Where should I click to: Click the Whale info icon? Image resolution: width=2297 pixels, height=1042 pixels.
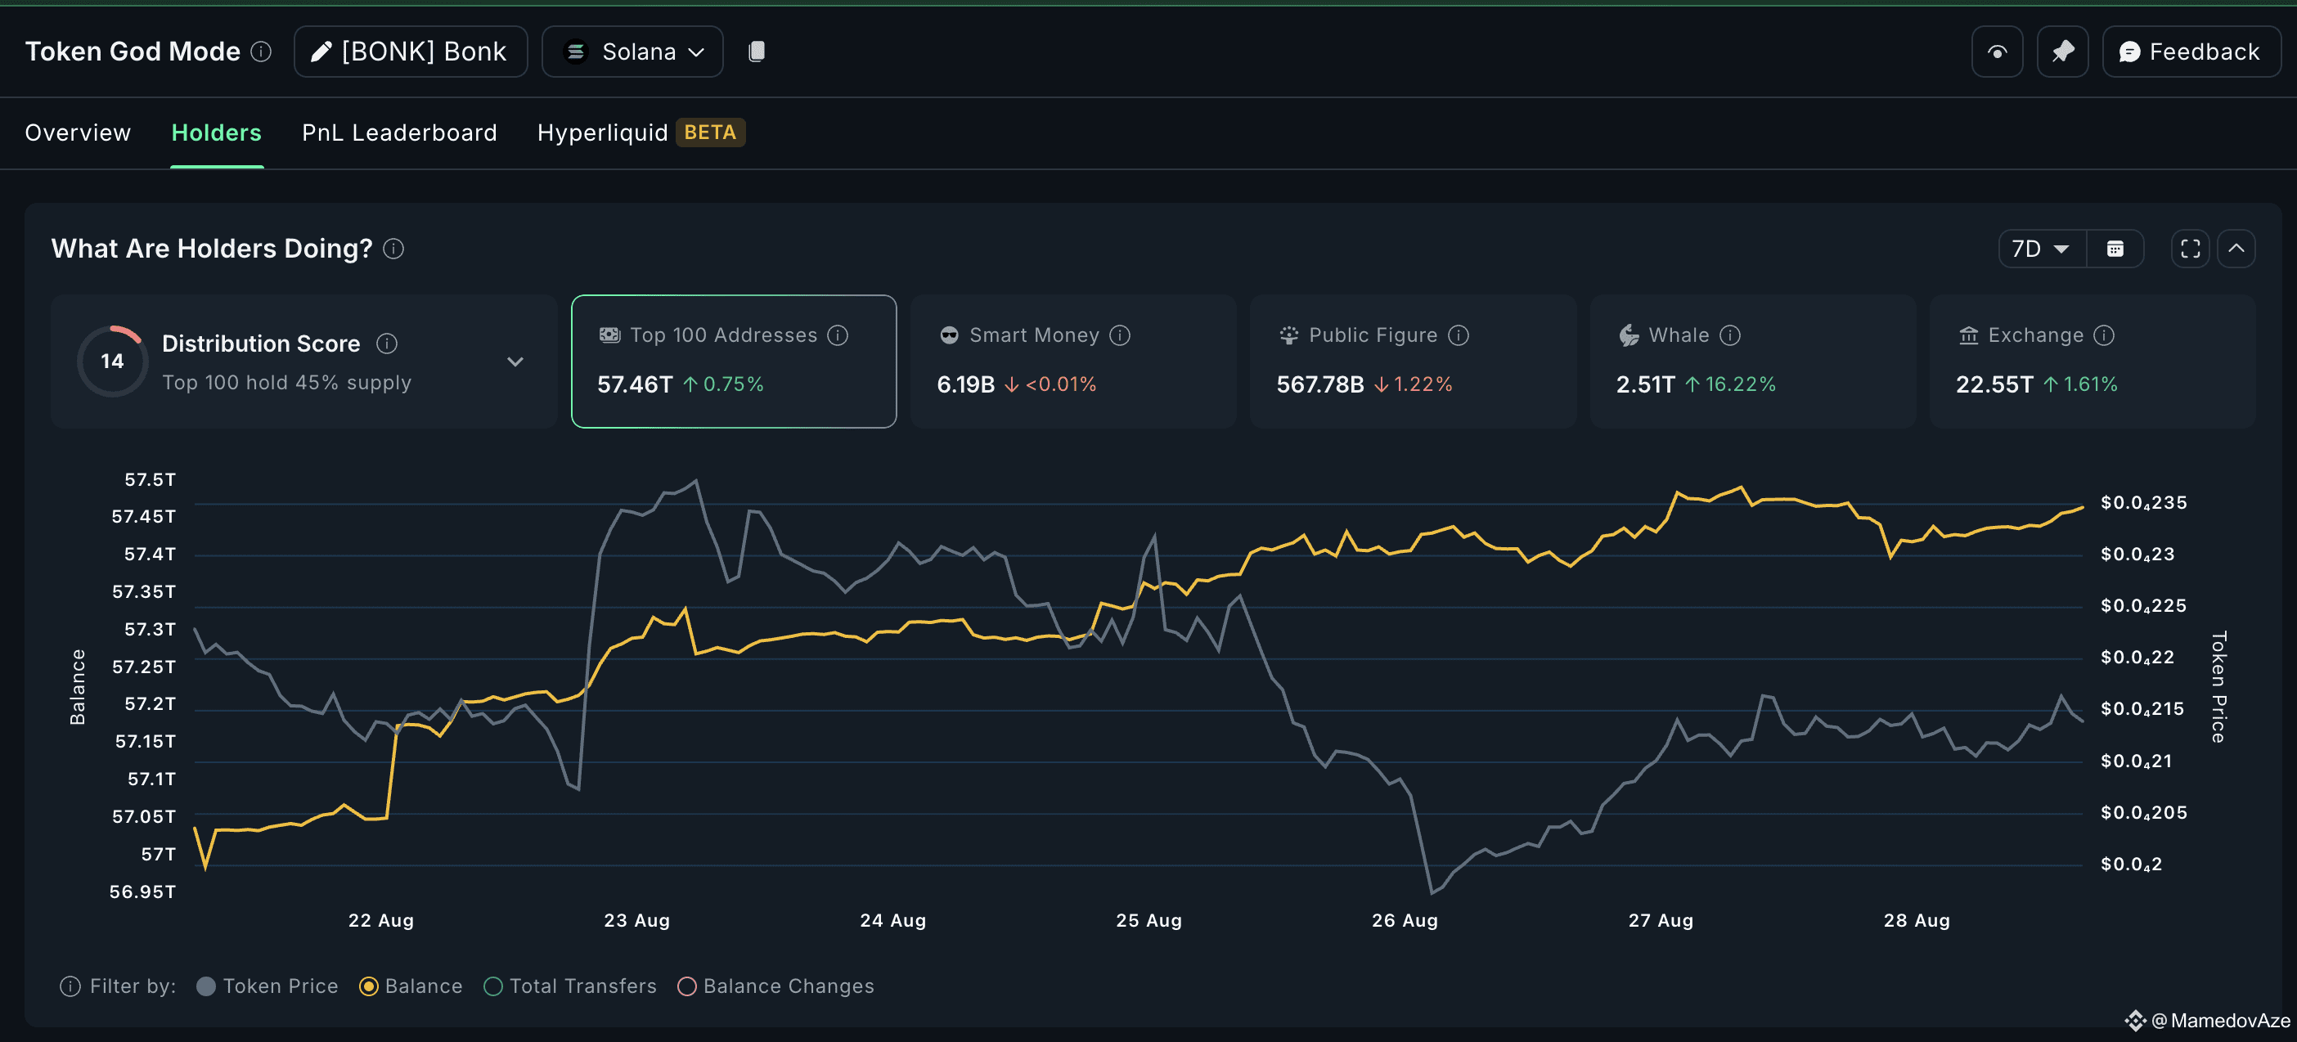tap(1730, 335)
